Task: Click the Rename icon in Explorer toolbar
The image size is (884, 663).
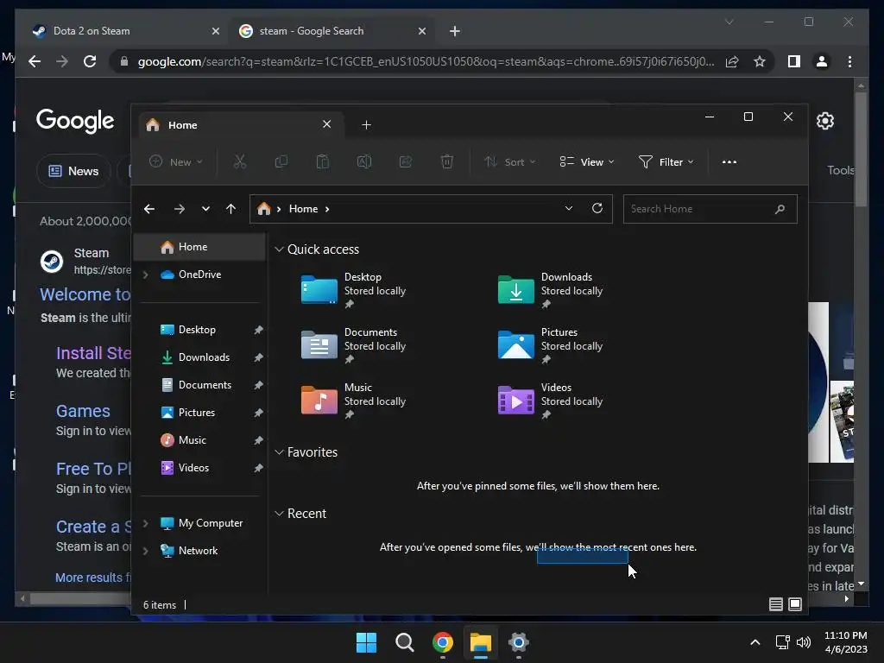Action: click(364, 162)
